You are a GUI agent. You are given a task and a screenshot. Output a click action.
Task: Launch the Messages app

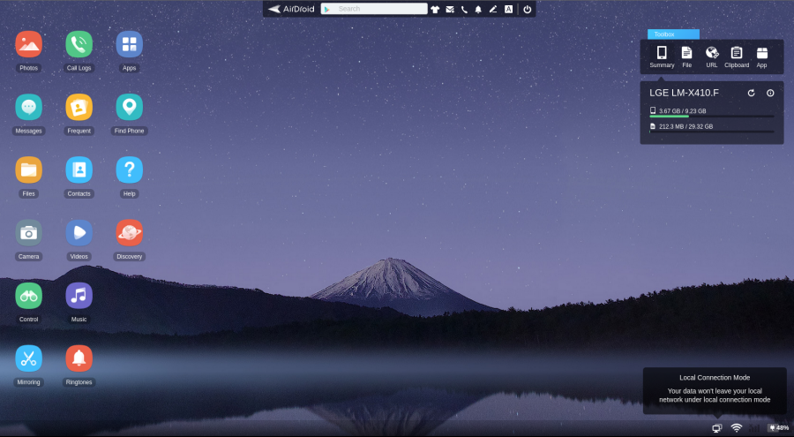28,107
